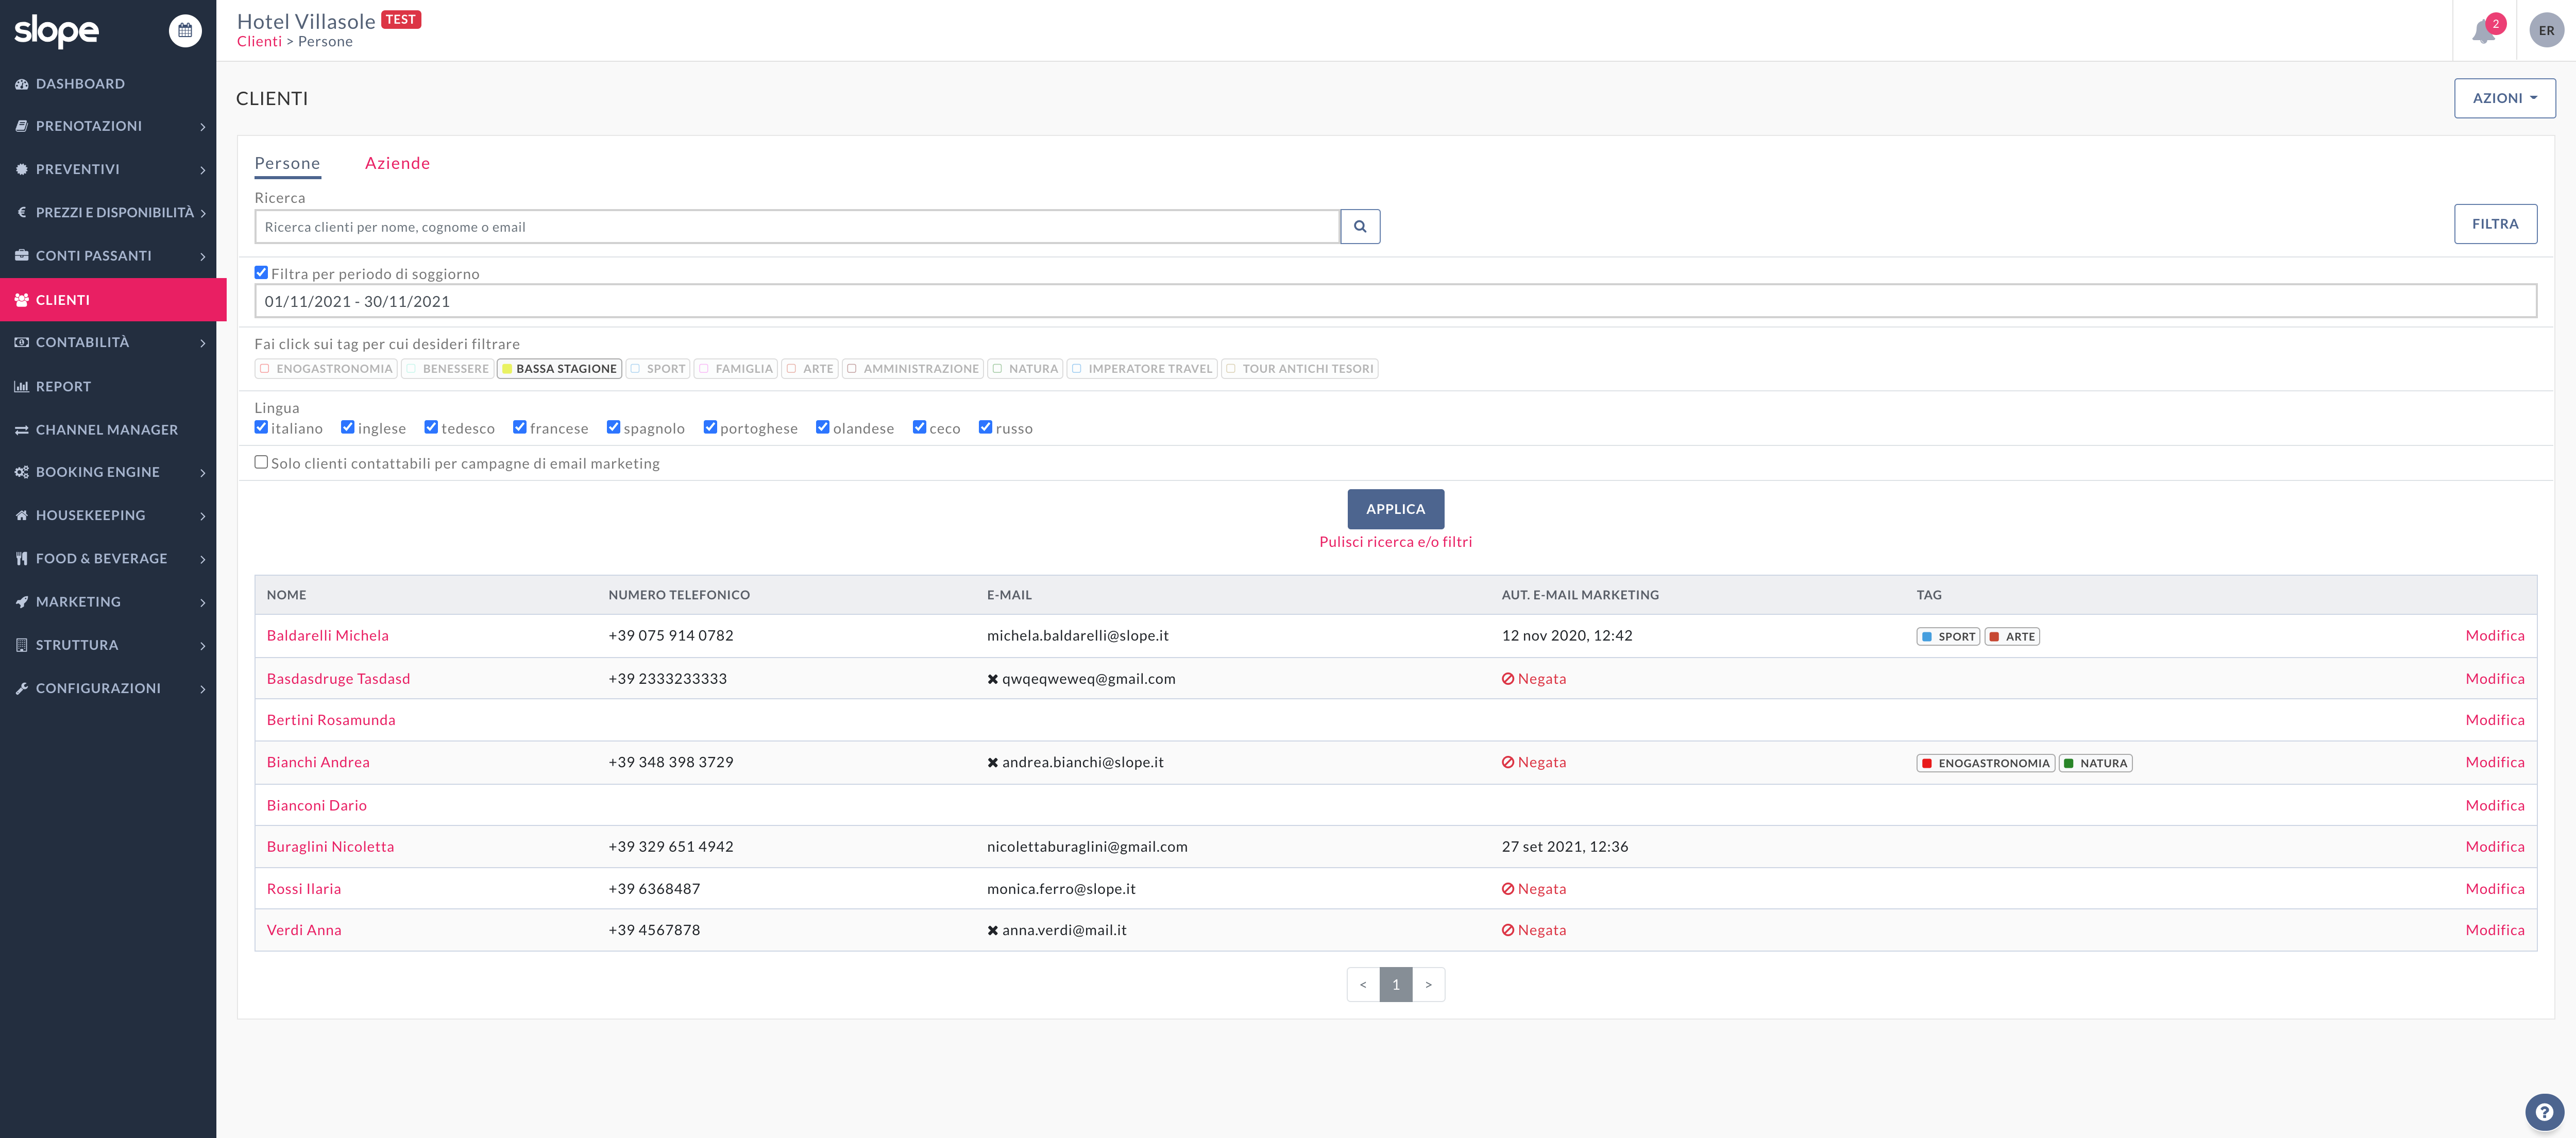Uncheck the olandese language checkbox
This screenshot has height=1138, width=2576.
coord(823,427)
